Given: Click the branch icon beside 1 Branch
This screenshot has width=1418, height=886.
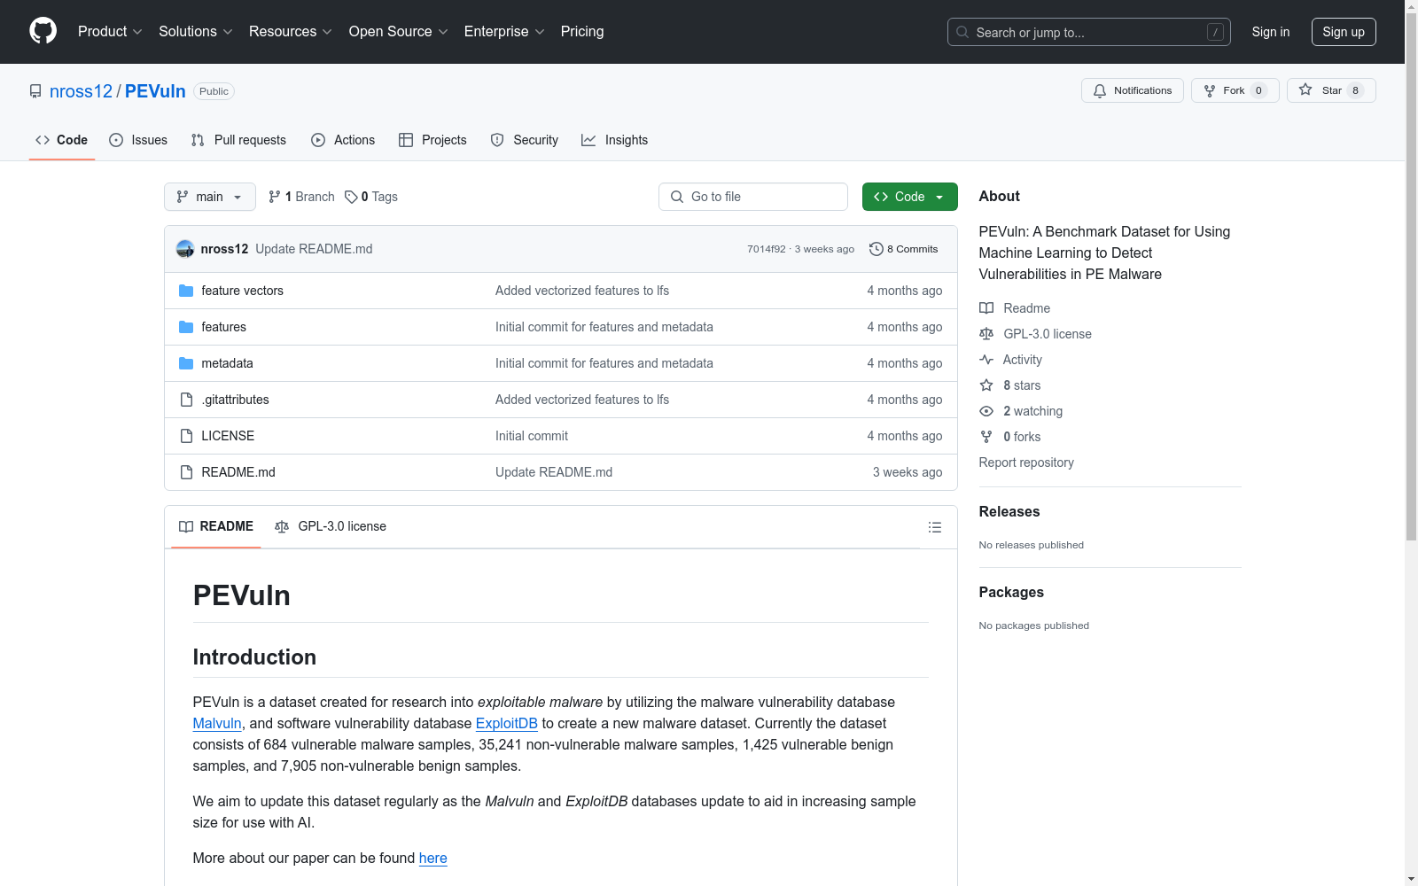Looking at the screenshot, I should coord(275,197).
